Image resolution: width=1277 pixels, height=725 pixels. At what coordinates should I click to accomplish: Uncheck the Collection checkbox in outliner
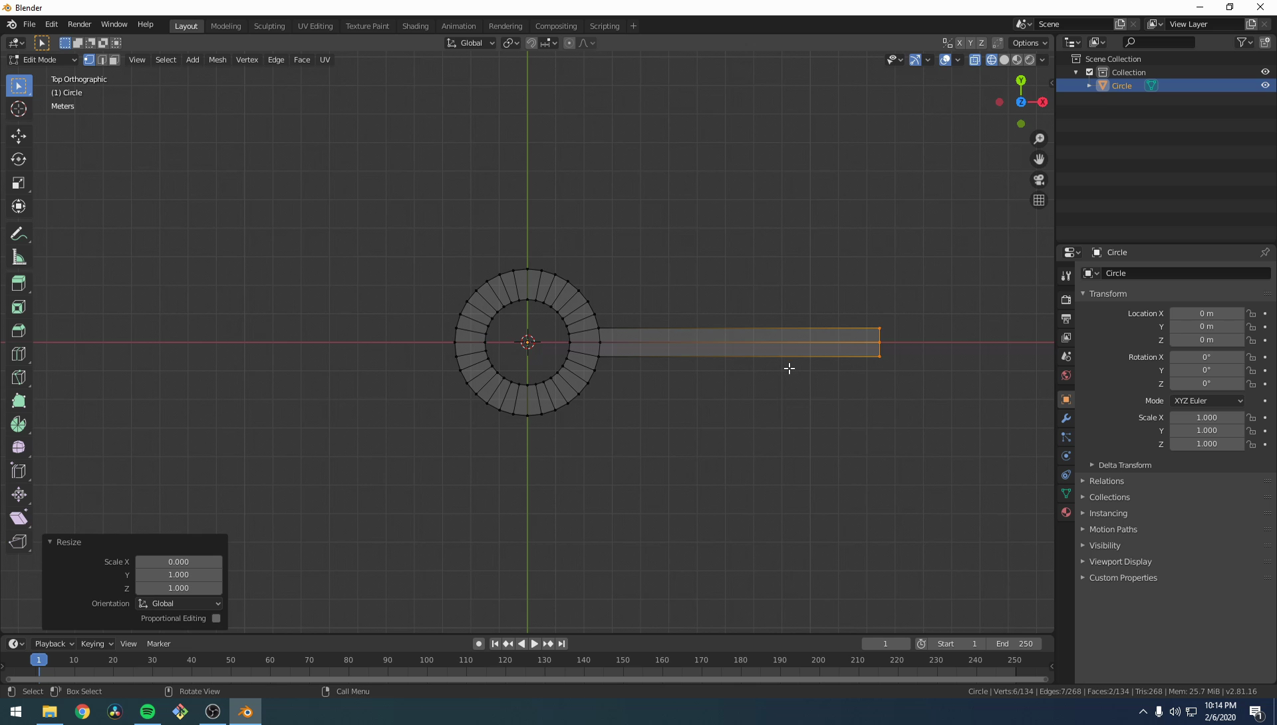point(1089,72)
